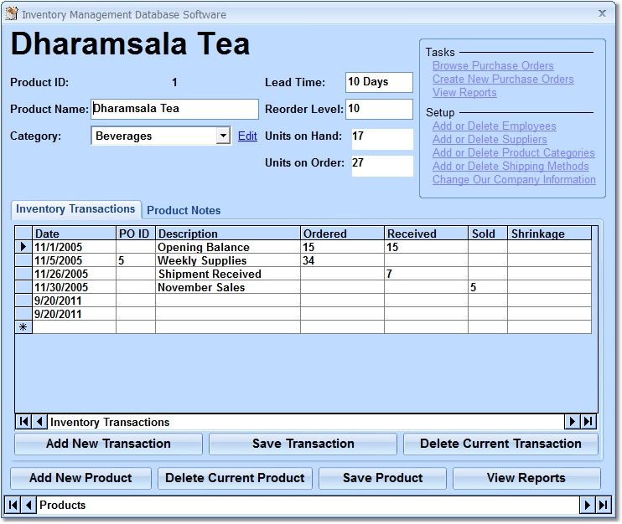The image size is (622, 524).
Task: Go to next Inventory Transactions record
Action: pos(573,422)
